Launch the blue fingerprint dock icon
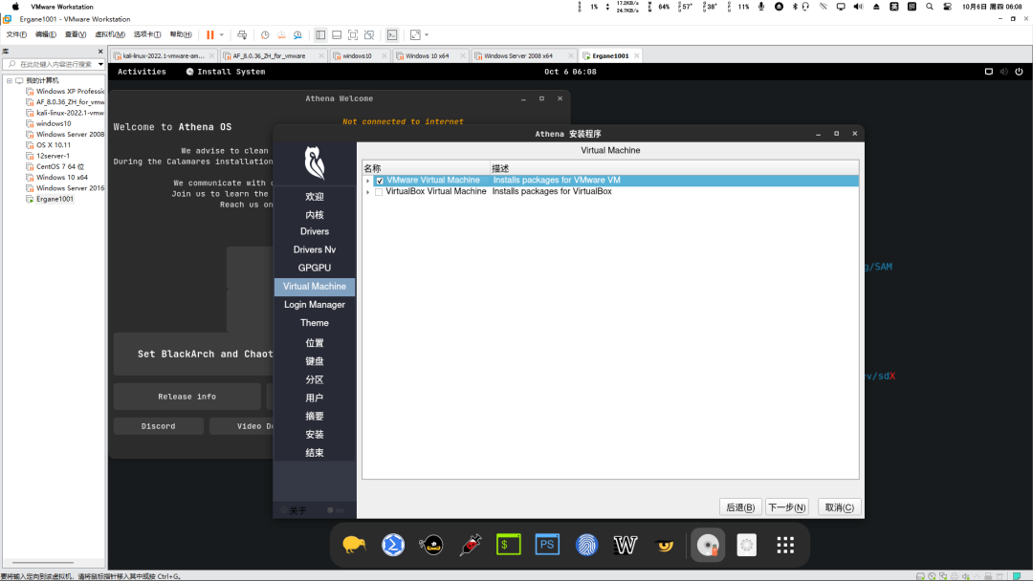Image resolution: width=1033 pixels, height=581 pixels. point(586,545)
